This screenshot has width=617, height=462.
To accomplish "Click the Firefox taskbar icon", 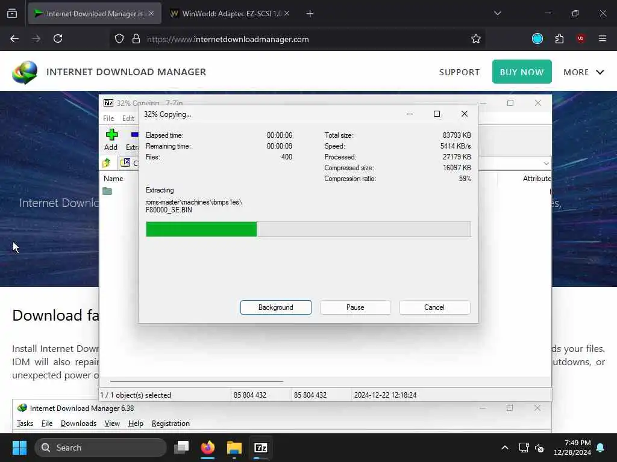I will coord(208,448).
